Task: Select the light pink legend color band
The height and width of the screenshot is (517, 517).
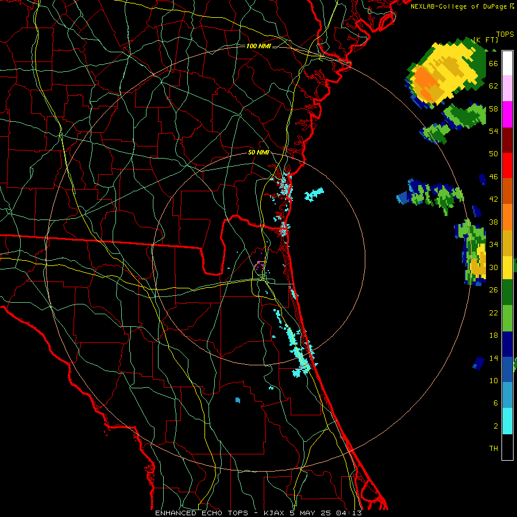Action: pos(507,88)
